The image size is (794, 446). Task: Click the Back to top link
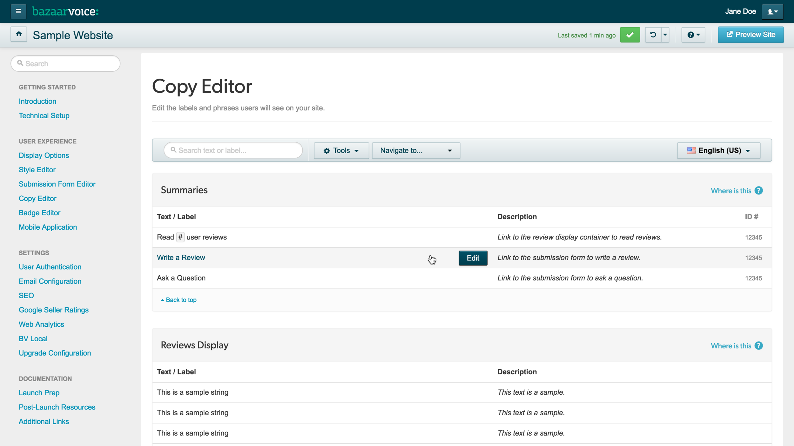pyautogui.click(x=179, y=300)
